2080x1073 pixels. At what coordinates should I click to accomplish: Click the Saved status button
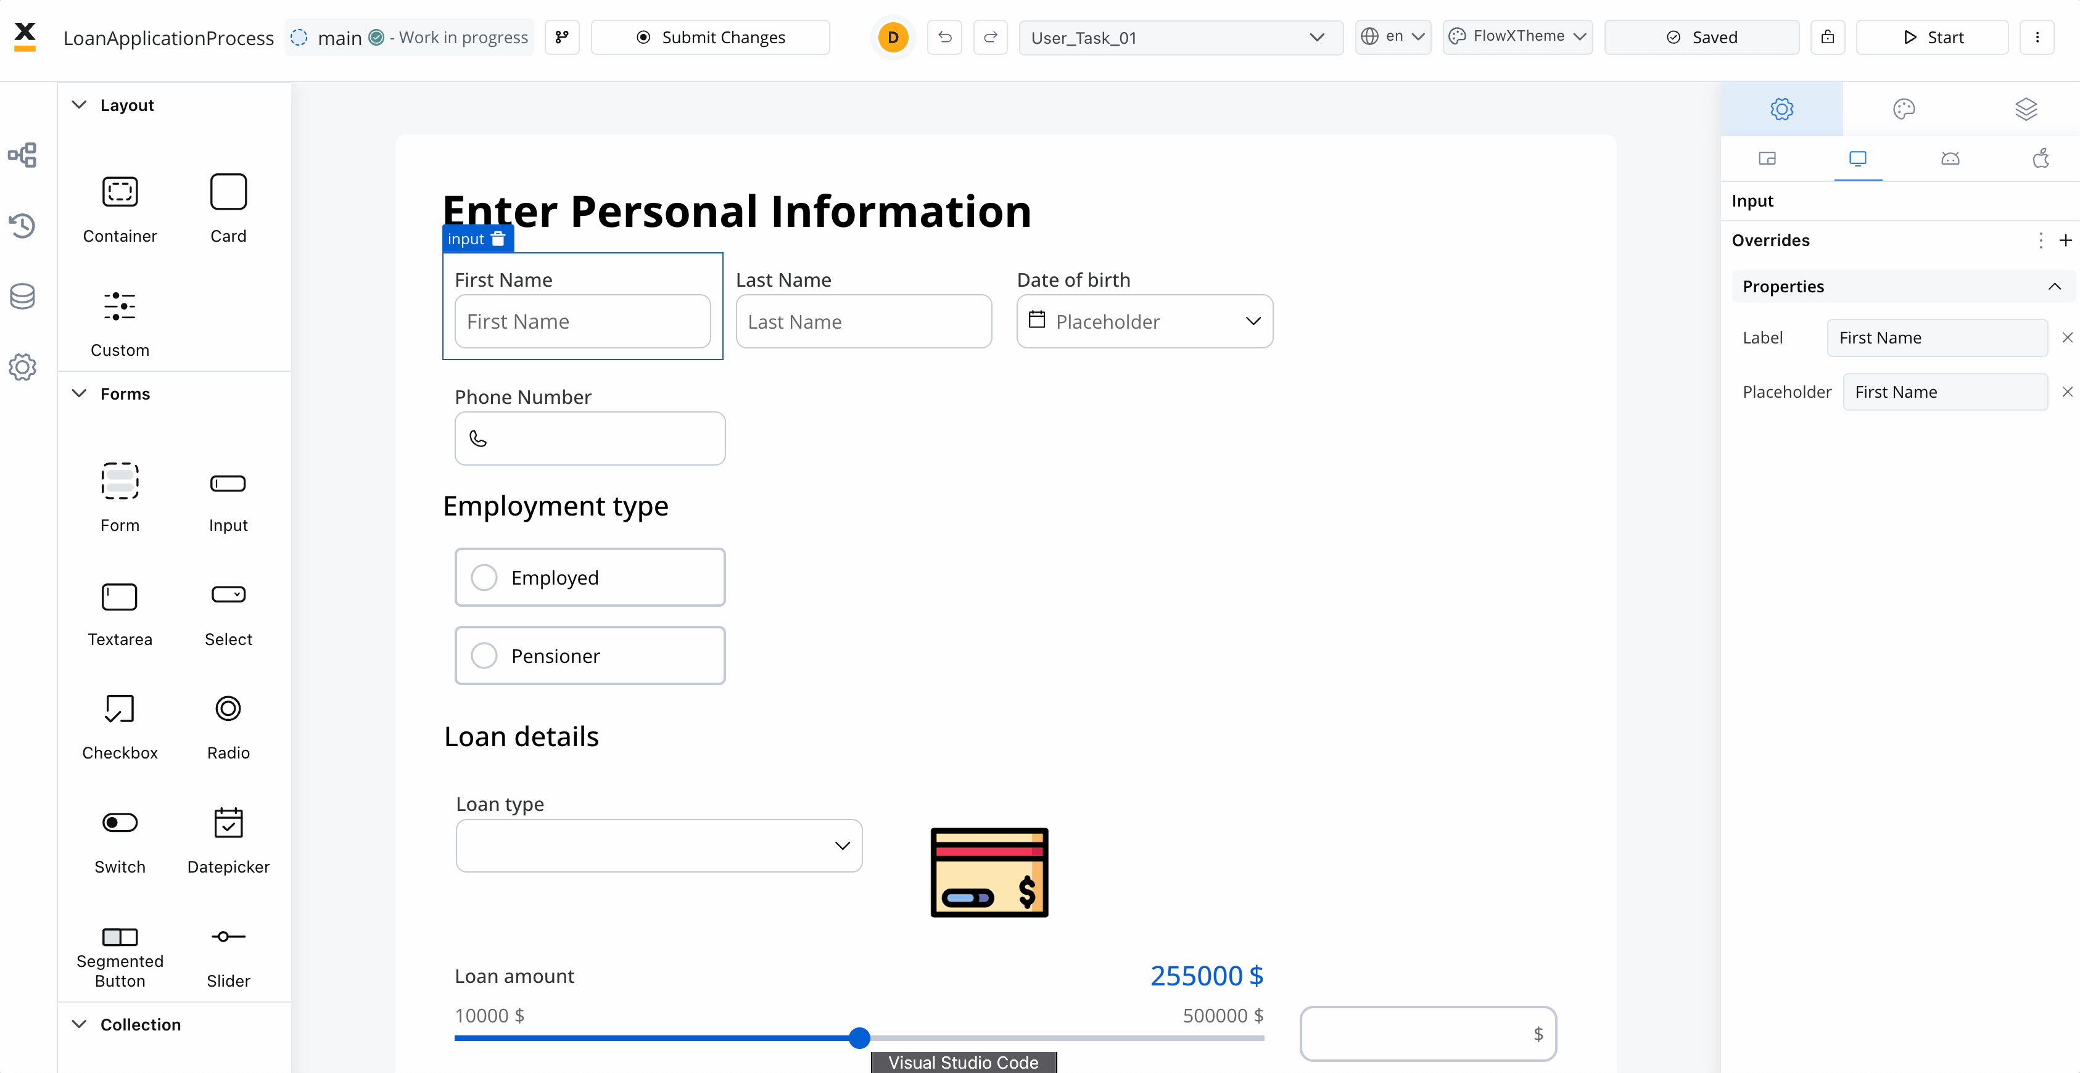point(1701,37)
